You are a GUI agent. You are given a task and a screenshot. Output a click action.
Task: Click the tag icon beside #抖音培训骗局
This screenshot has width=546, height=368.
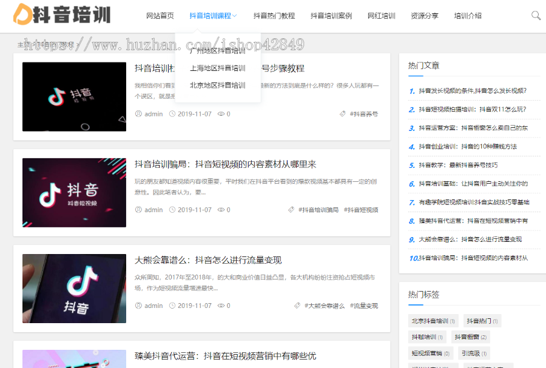click(x=291, y=209)
